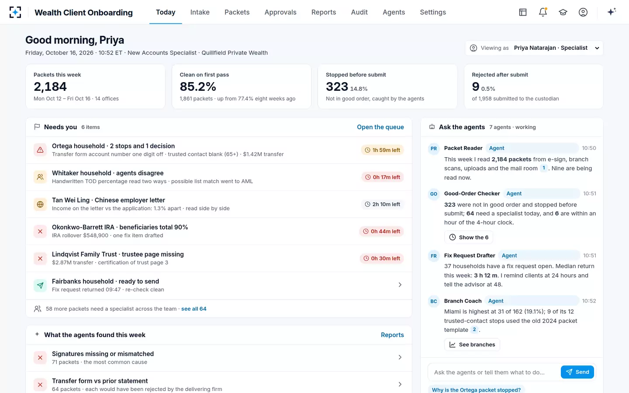Click the FR avatar for Fix Request Drafter
Viewport: 629px width, 393px height.
coord(434,256)
